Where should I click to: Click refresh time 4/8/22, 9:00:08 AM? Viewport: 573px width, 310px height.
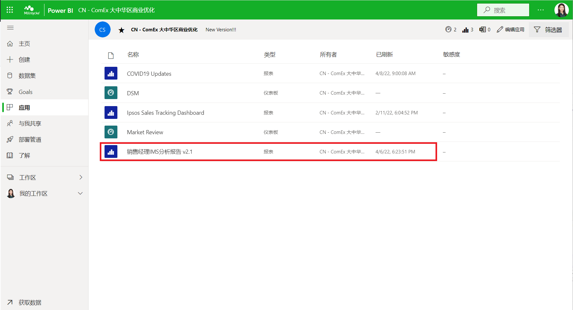coord(396,74)
